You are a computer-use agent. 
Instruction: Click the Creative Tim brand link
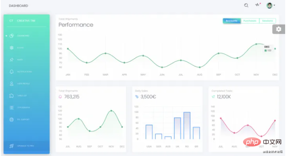coord(26,21)
